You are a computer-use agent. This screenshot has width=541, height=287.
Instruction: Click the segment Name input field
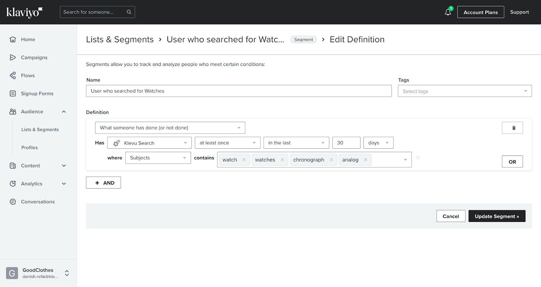(239, 91)
